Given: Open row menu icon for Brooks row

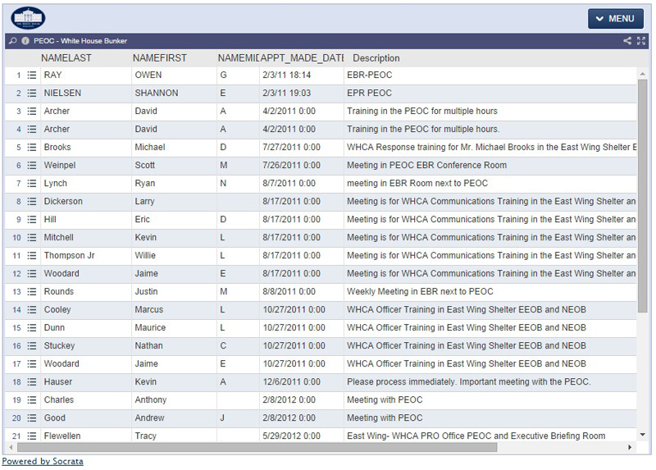Looking at the screenshot, I should [32, 148].
